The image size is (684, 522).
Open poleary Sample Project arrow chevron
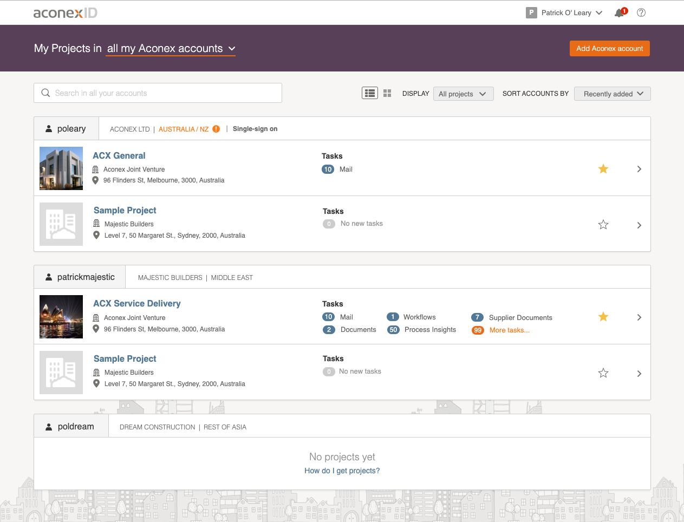click(x=639, y=225)
